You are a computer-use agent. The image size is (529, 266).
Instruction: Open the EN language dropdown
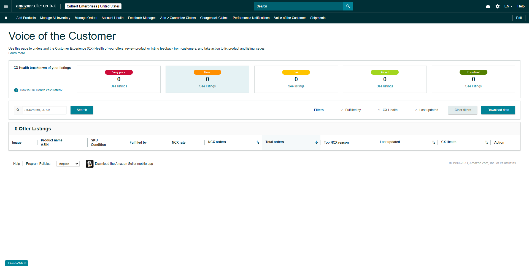(508, 6)
